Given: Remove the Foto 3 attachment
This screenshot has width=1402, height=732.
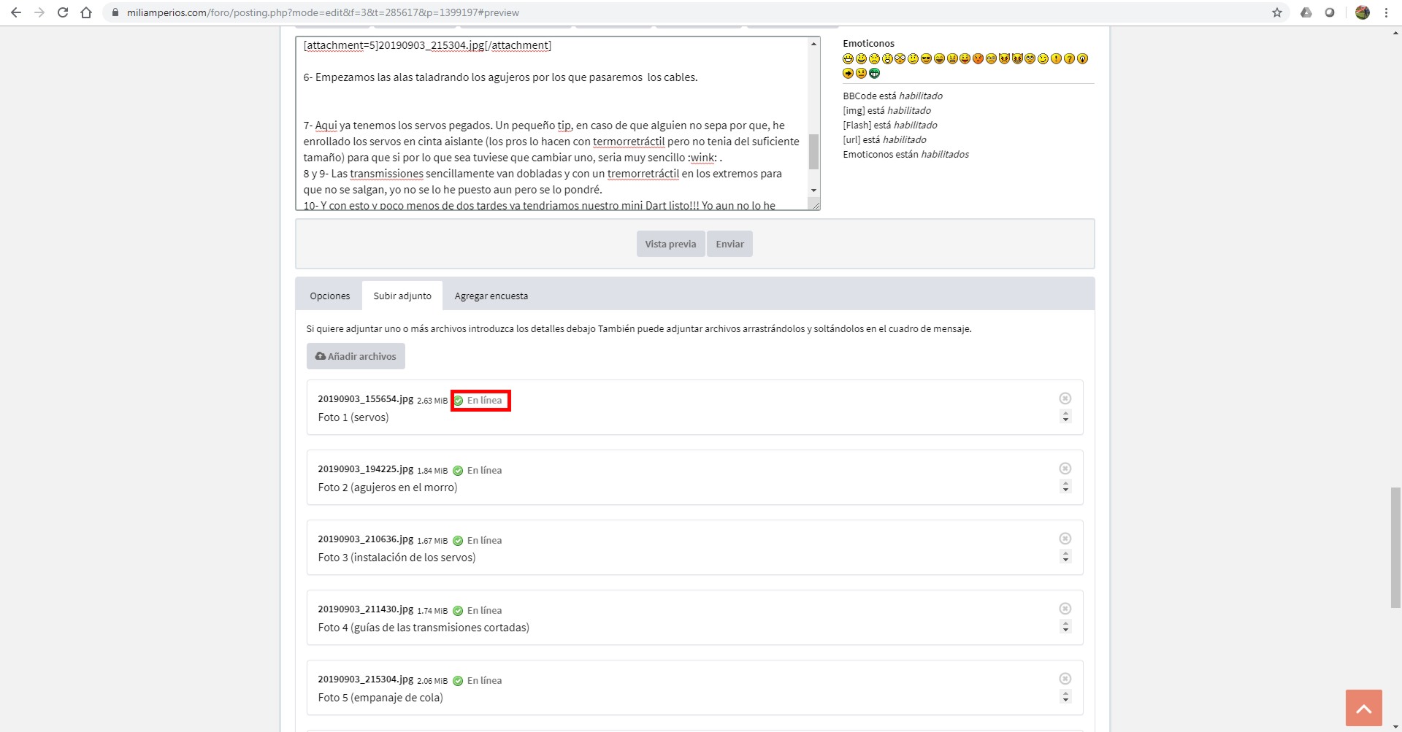Looking at the screenshot, I should 1065,539.
